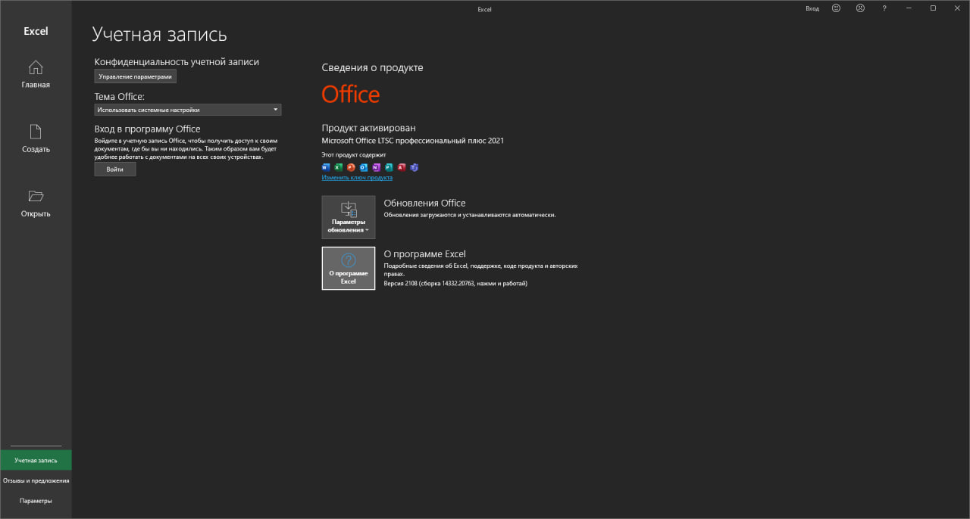Click the PowerPoint product icon
The image size is (970, 519).
tap(351, 167)
